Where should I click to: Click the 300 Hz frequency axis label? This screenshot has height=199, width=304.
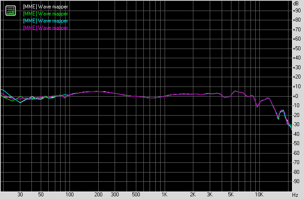115,195
